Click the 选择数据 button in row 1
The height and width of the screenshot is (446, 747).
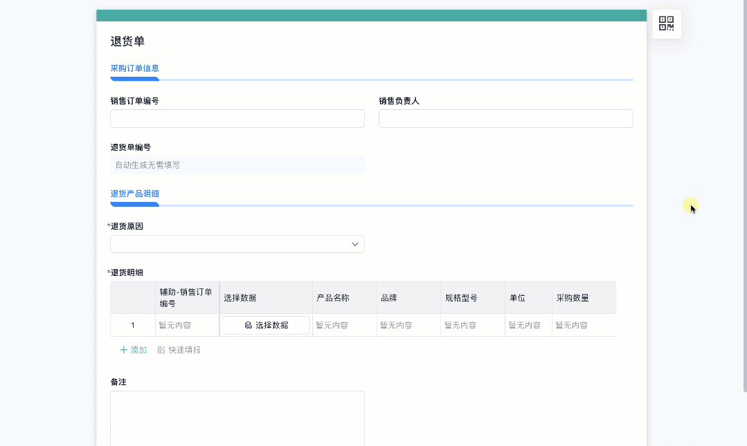(267, 325)
